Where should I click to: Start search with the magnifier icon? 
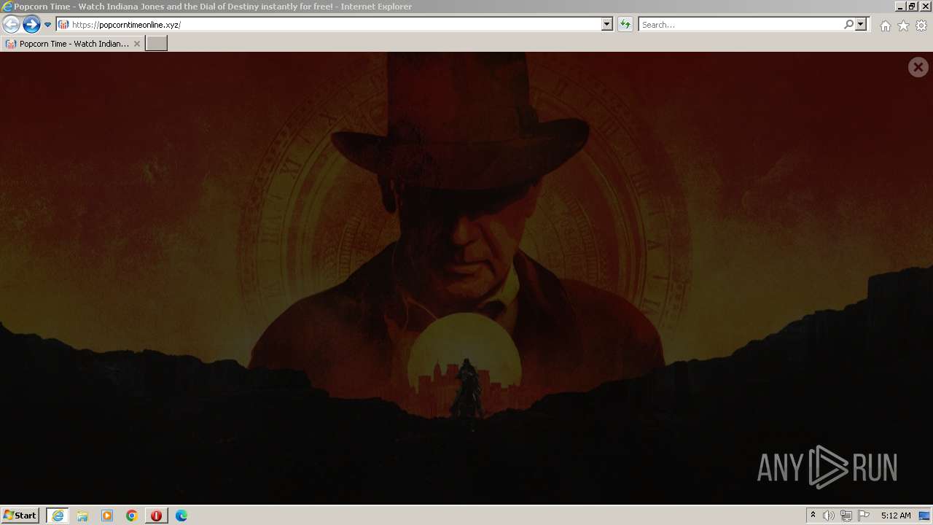click(x=848, y=24)
